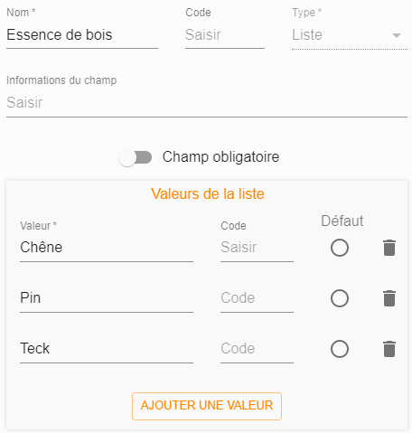Viewport: 412px width, 433px height.
Task: Delete the Chêne list value
Action: pyautogui.click(x=389, y=248)
